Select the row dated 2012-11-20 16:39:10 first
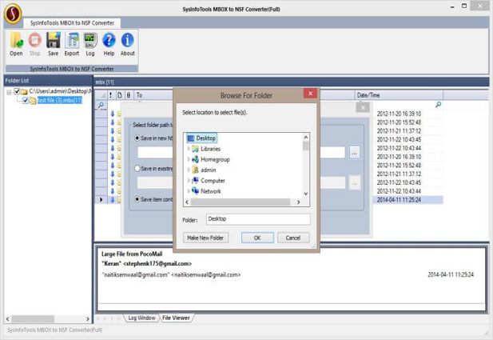 399,114
